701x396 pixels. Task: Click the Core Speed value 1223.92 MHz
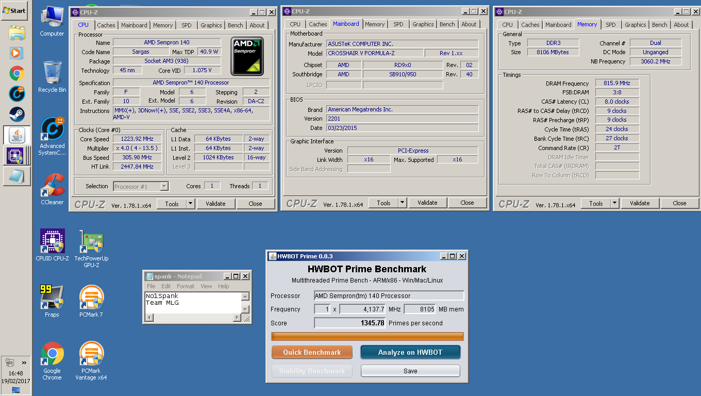point(138,139)
